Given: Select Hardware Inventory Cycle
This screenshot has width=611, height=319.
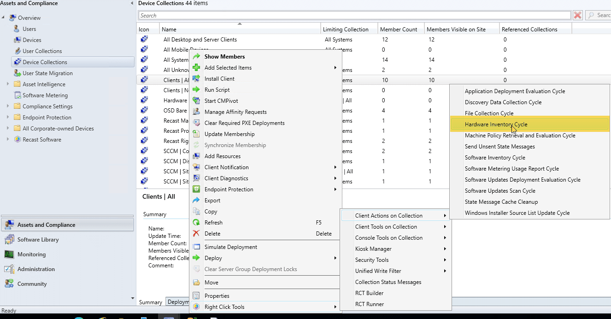Looking at the screenshot, I should pyautogui.click(x=496, y=124).
